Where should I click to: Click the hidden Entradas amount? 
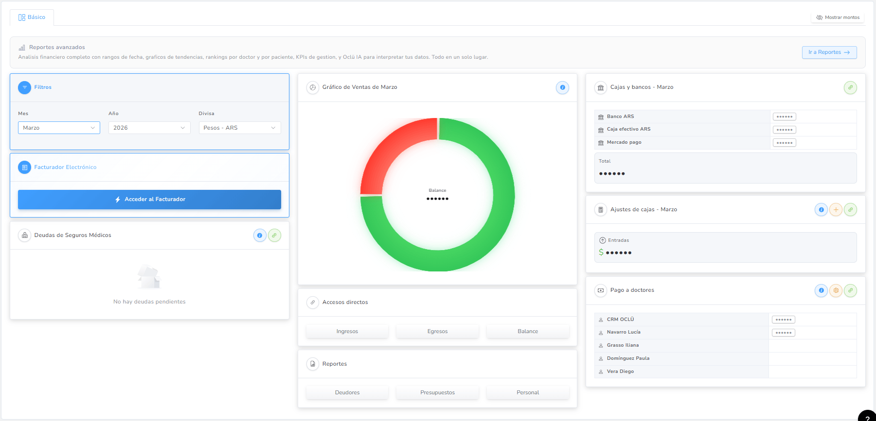619,253
